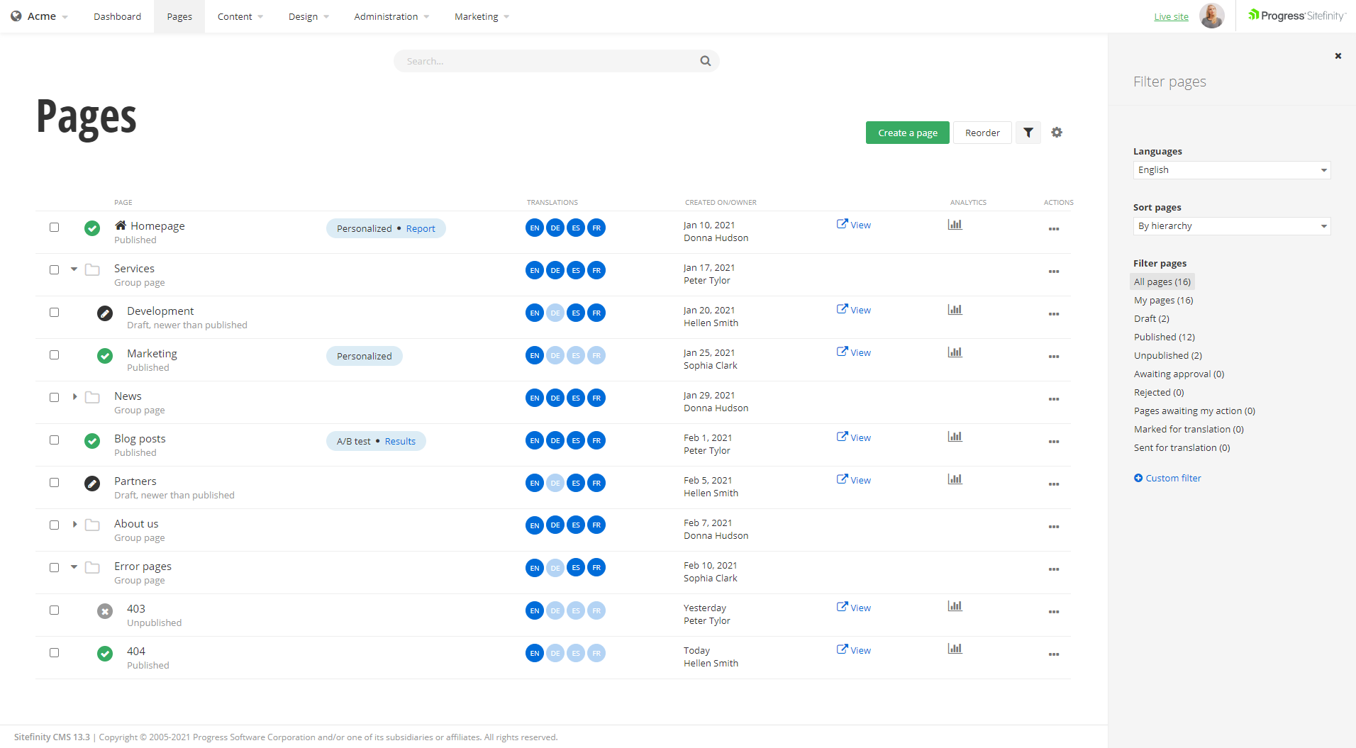Open the page list settings gear

coord(1057,132)
